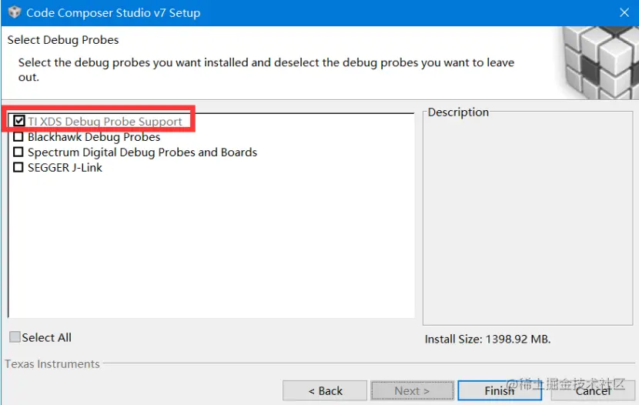639x405 pixels.
Task: Select the 'Blackhawk Debug Probes' label
Action: point(94,137)
